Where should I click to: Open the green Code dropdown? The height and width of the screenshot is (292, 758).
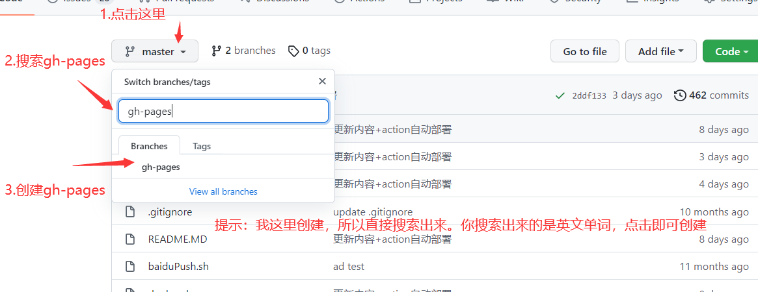coord(731,51)
